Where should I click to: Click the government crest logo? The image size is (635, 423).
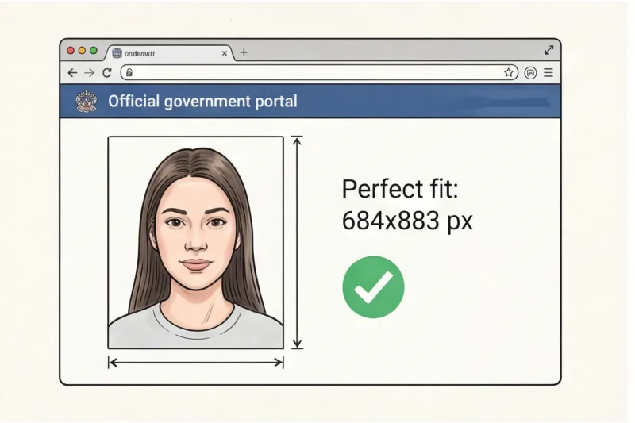pyautogui.click(x=87, y=101)
